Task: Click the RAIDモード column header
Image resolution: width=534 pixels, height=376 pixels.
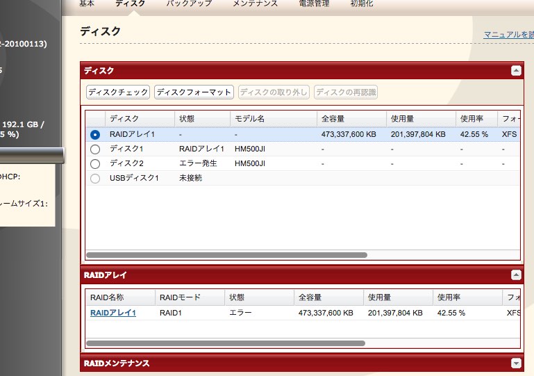Action: click(190, 297)
